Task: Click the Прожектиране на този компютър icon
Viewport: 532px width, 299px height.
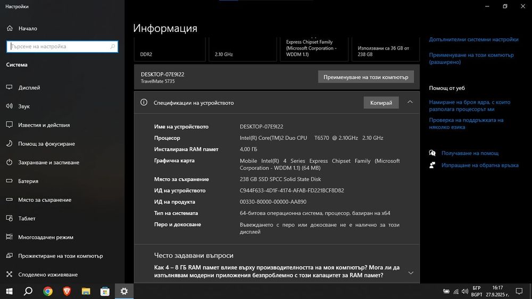Action: point(10,255)
